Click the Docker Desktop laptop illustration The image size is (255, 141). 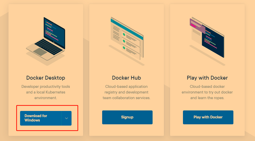(46, 39)
